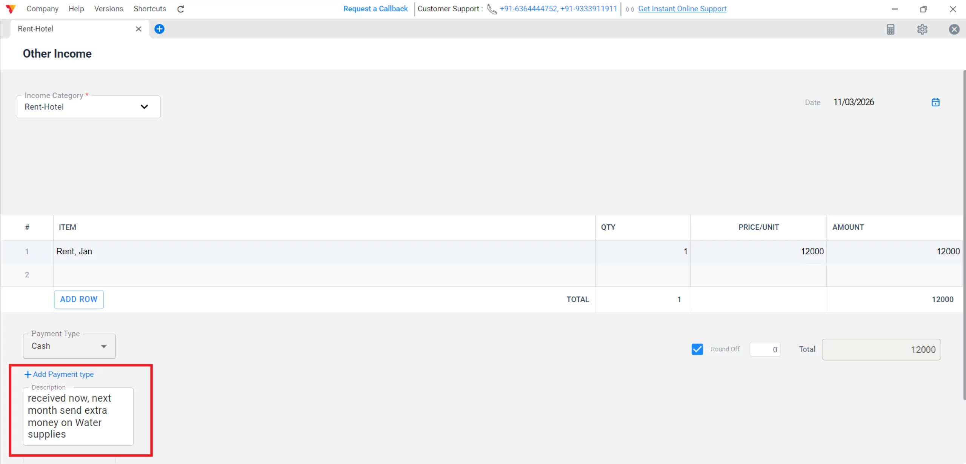The width and height of the screenshot is (966, 464).
Task: Click the refresh icon in menu bar
Action: pyautogui.click(x=181, y=9)
